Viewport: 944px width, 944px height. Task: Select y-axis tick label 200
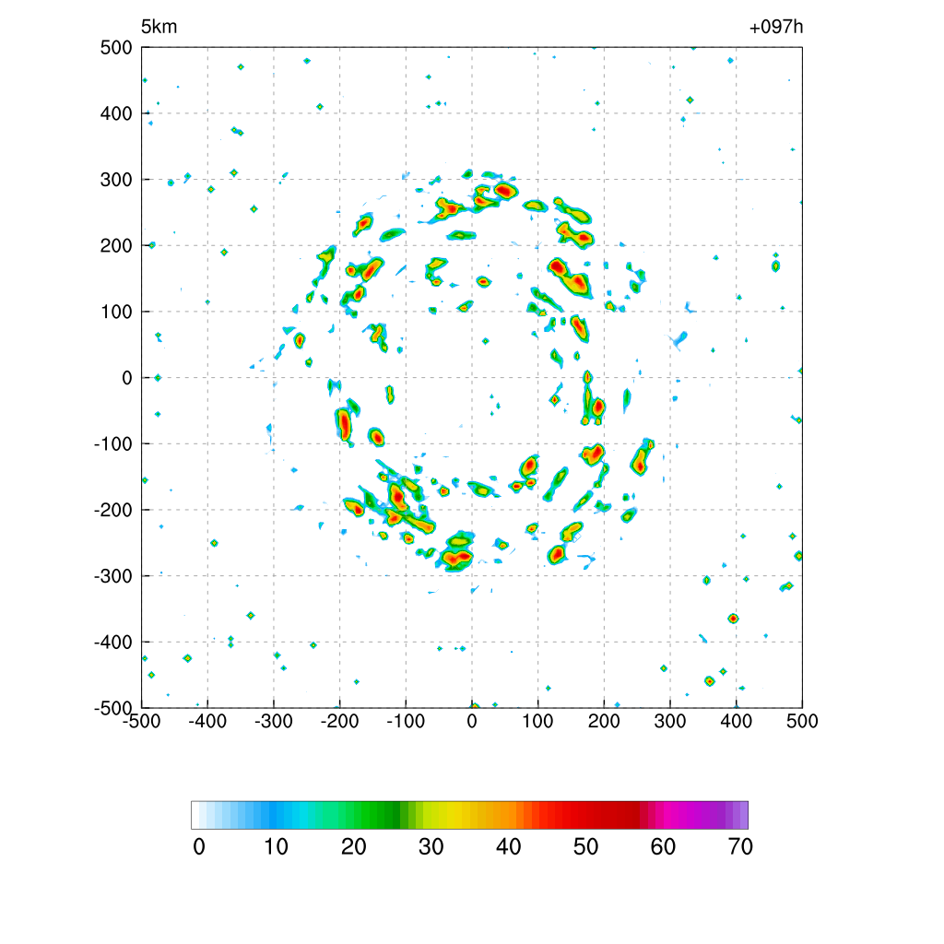pyautogui.click(x=116, y=245)
